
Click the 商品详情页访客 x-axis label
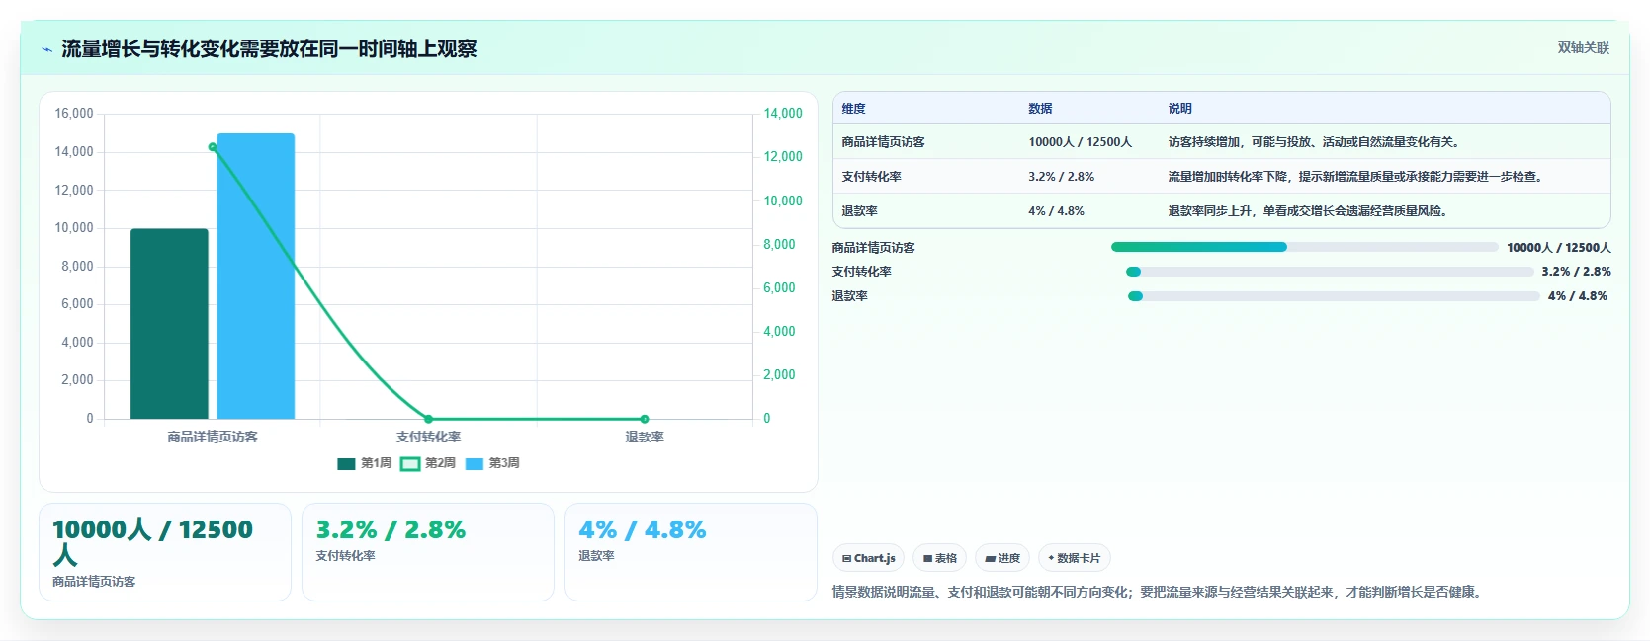(213, 437)
